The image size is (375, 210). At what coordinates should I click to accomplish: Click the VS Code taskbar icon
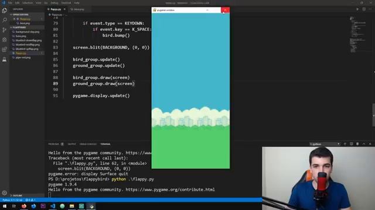pos(53,206)
